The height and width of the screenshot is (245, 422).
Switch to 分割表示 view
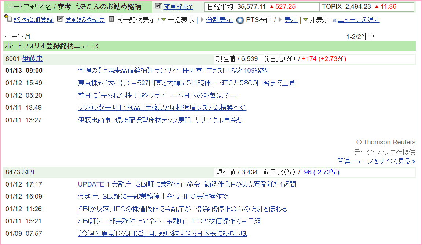coord(219,20)
